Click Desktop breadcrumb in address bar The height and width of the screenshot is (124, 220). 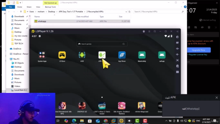tap(52, 12)
